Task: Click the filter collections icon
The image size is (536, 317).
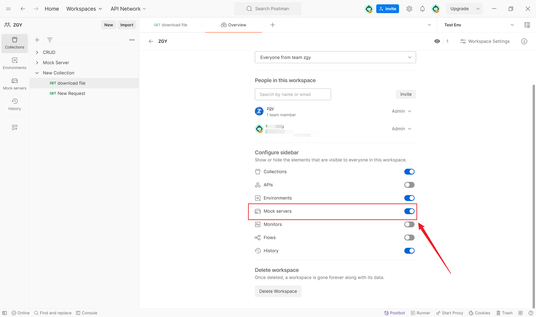Action: 50,40
